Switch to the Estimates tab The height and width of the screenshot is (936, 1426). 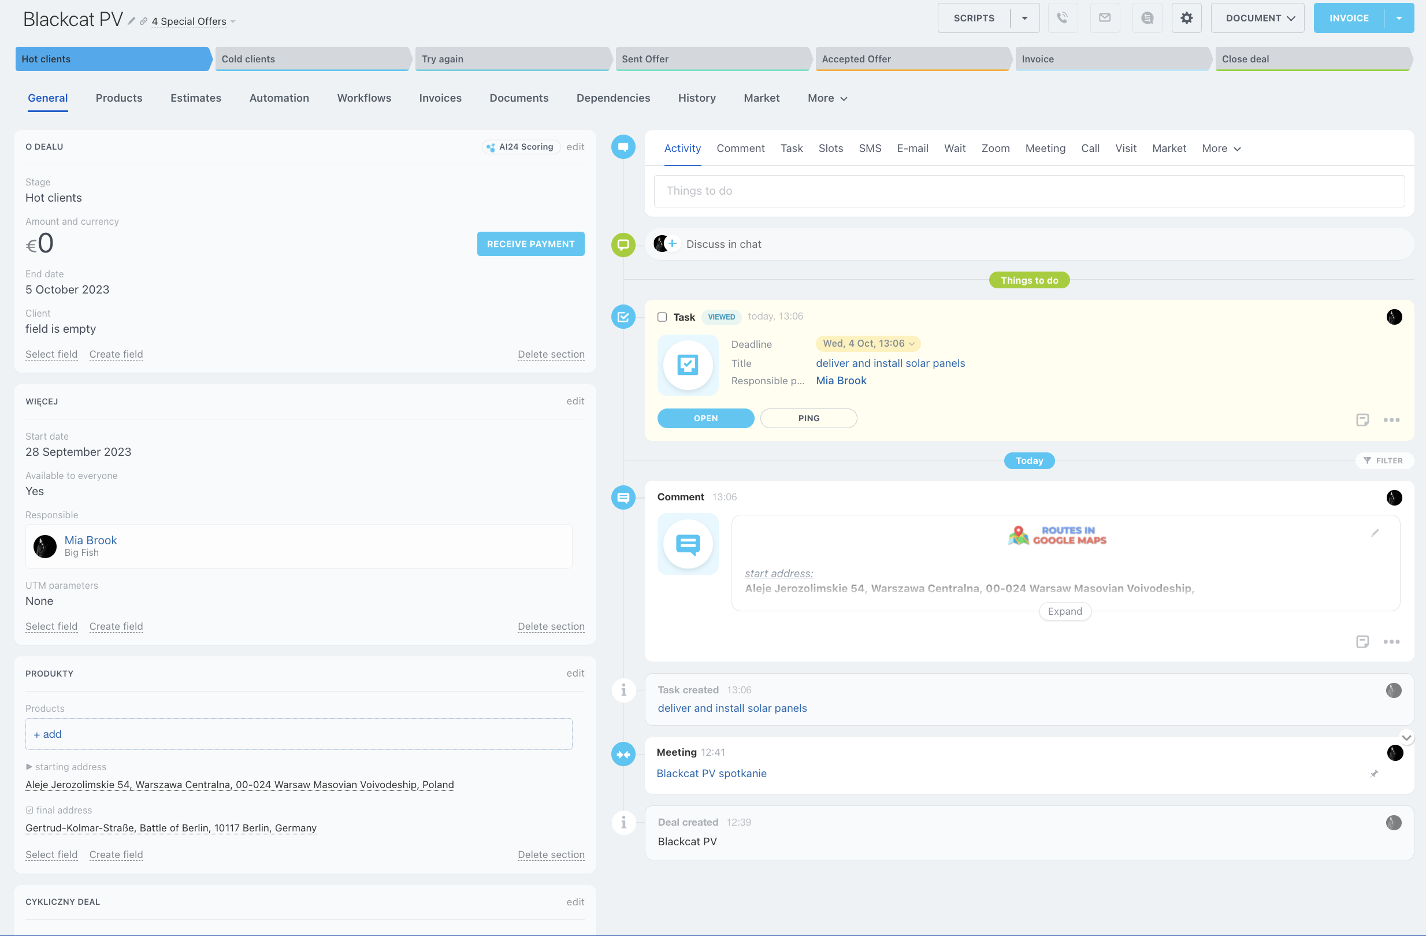coord(195,98)
